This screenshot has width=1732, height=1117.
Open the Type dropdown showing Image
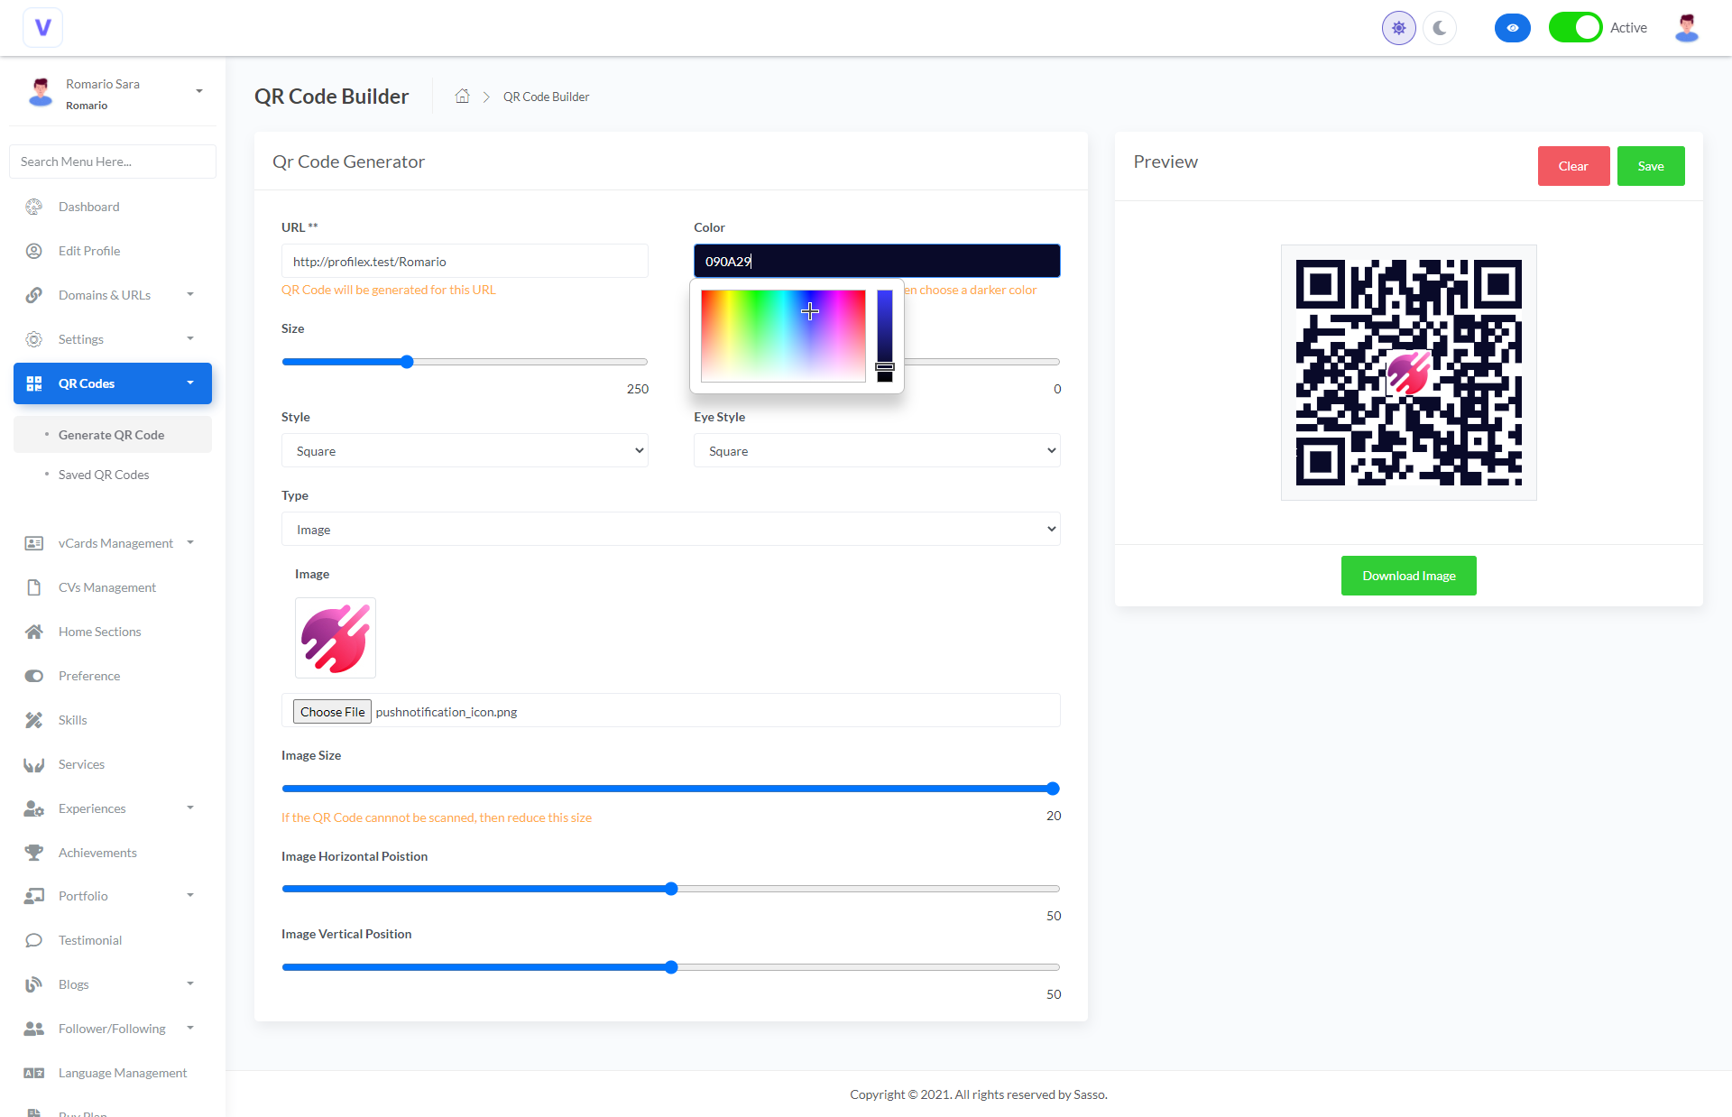(670, 530)
